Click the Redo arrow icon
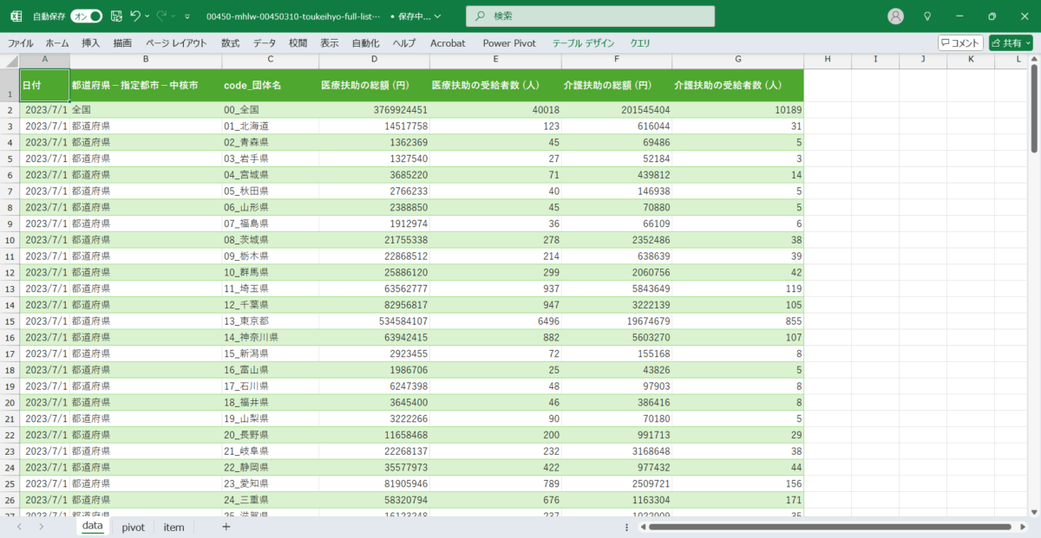The height and width of the screenshot is (538, 1041). point(161,16)
